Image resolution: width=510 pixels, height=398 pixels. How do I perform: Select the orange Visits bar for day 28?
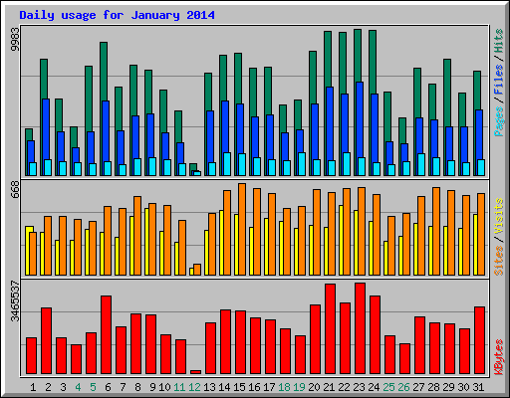tap(436, 231)
